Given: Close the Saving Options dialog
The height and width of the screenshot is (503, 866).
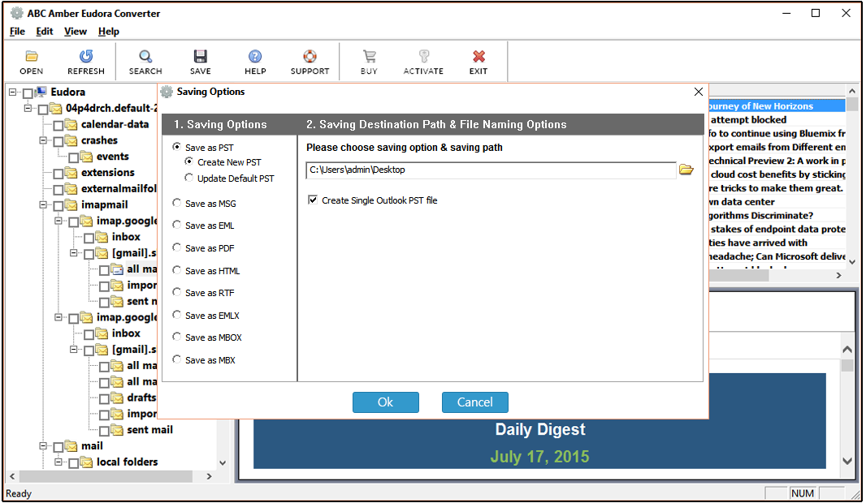Looking at the screenshot, I should 698,92.
